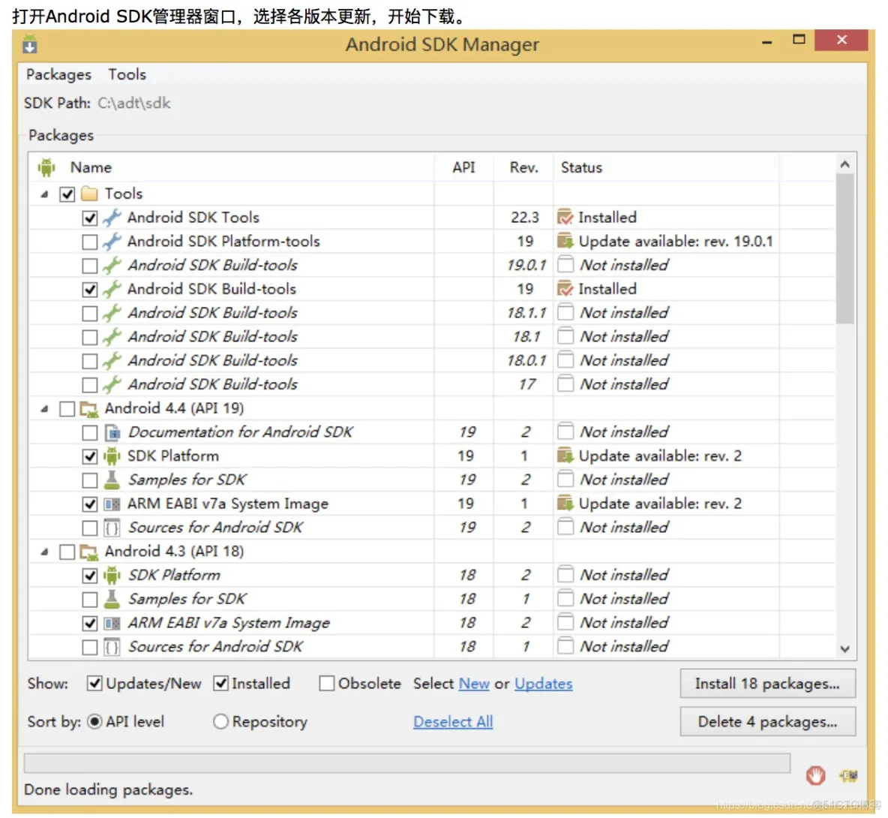Check Build-tools rev 18.0.1 checkbox
The width and height of the screenshot is (888, 818).
point(89,361)
